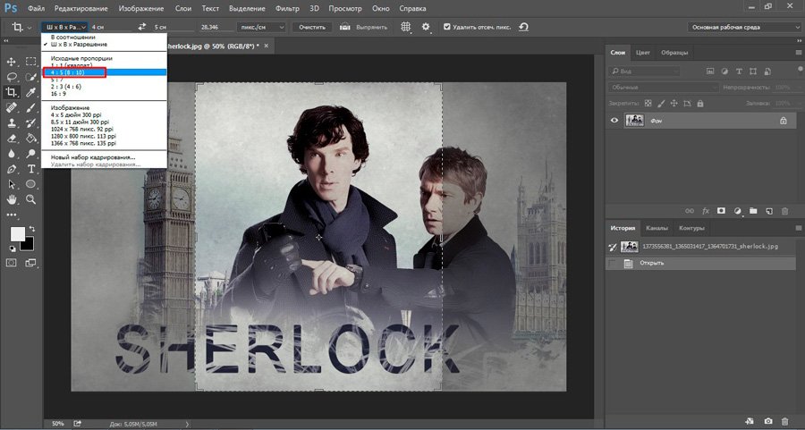Add a layer mask
Screen dimensions: 805x430
coord(721,211)
